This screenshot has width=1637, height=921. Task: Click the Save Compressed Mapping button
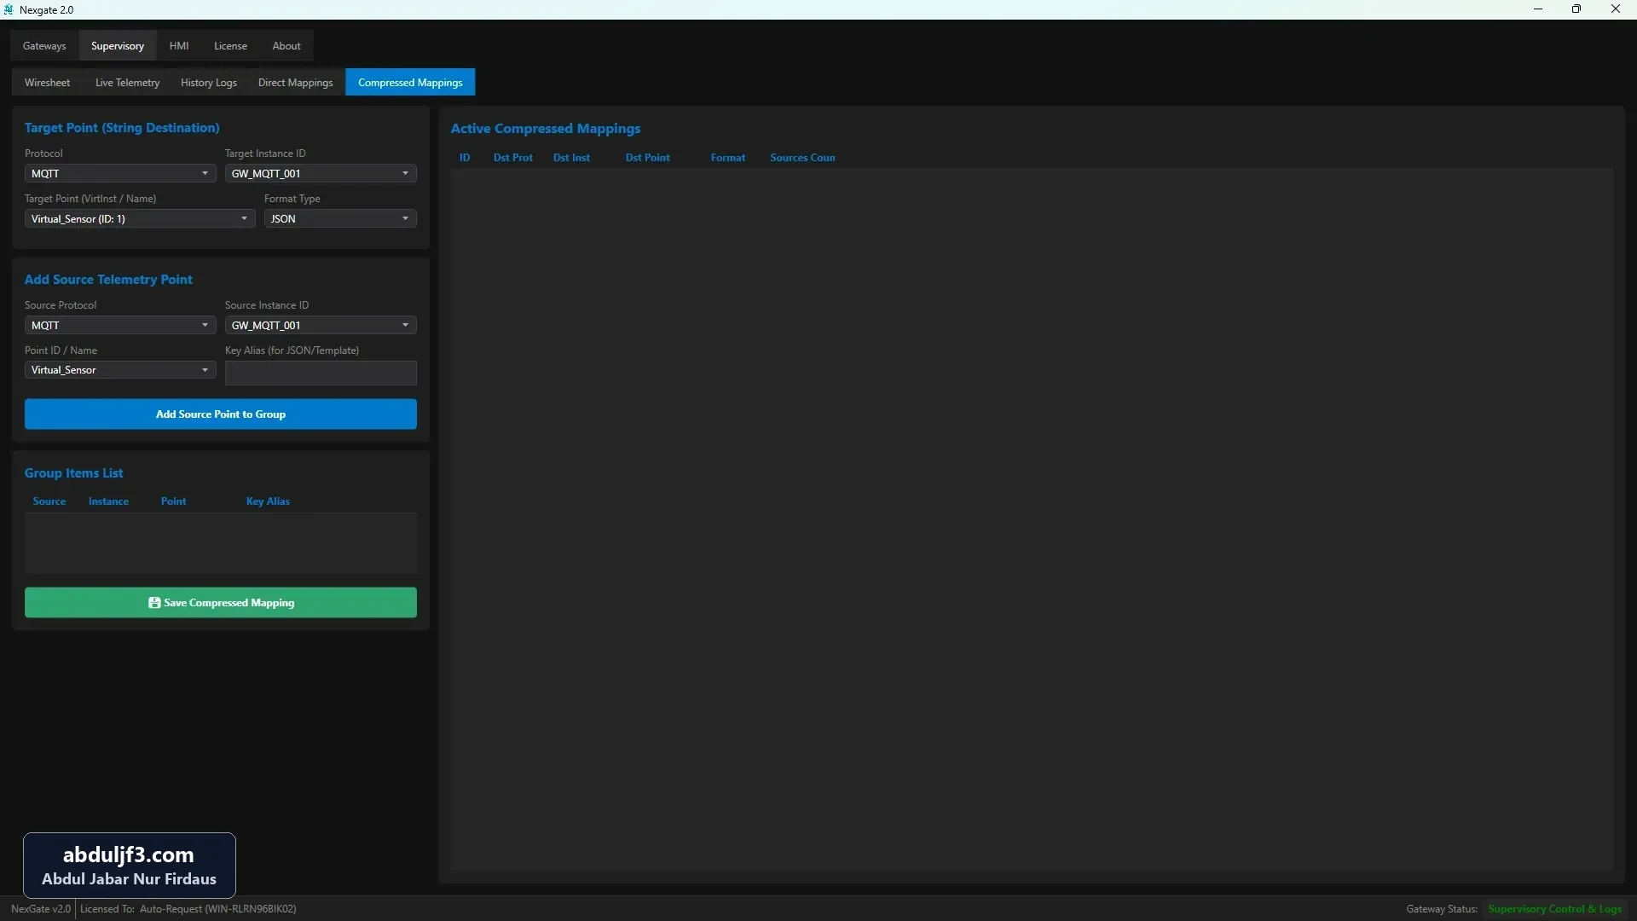221,603
